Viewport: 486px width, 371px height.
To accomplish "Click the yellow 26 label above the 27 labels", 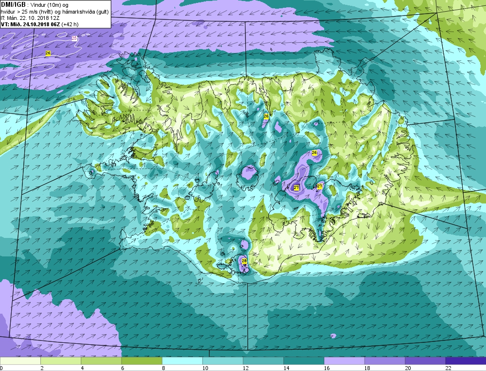I will (x=314, y=152).
